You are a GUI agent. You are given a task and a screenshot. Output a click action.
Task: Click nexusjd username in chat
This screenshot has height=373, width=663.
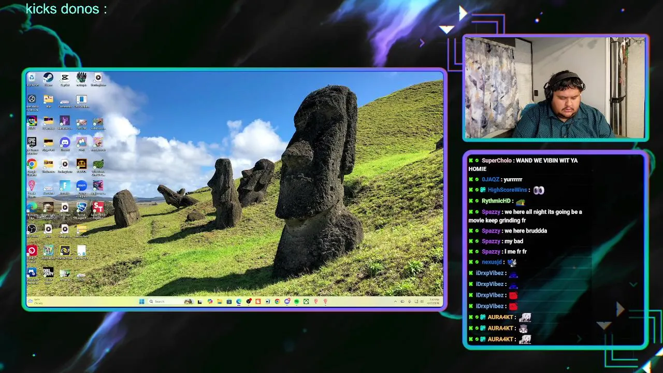[x=492, y=262]
